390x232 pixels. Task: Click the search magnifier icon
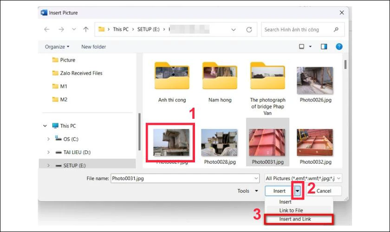(336, 29)
